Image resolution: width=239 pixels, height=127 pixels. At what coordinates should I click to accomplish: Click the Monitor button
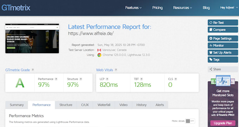tap(223, 45)
